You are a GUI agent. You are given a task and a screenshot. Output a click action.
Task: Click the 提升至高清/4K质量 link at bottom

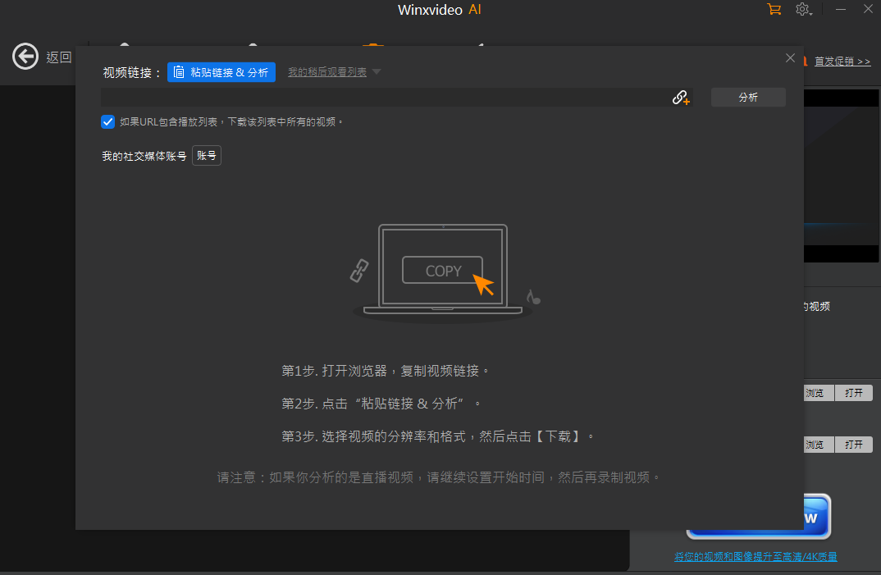(x=756, y=556)
